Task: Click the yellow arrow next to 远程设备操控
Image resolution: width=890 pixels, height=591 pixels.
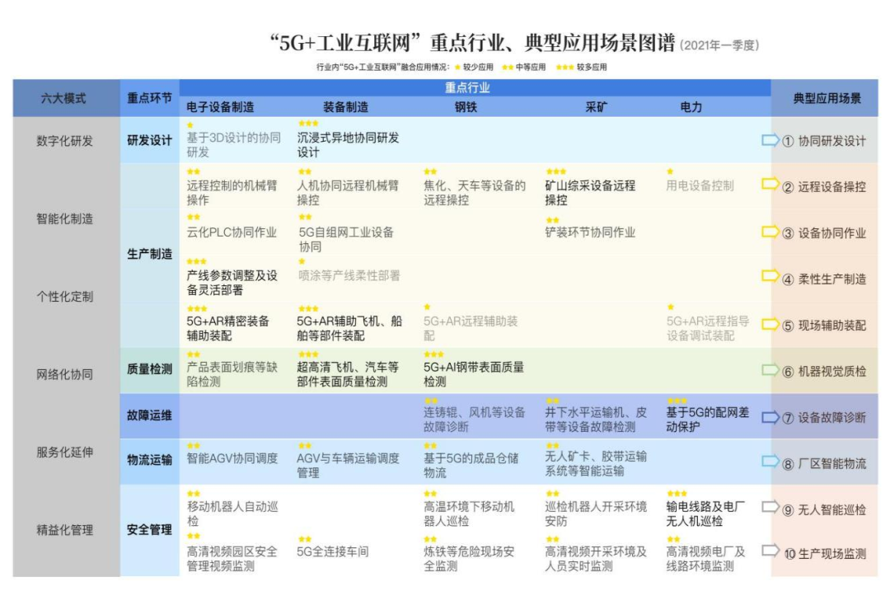Action: pos(770,185)
